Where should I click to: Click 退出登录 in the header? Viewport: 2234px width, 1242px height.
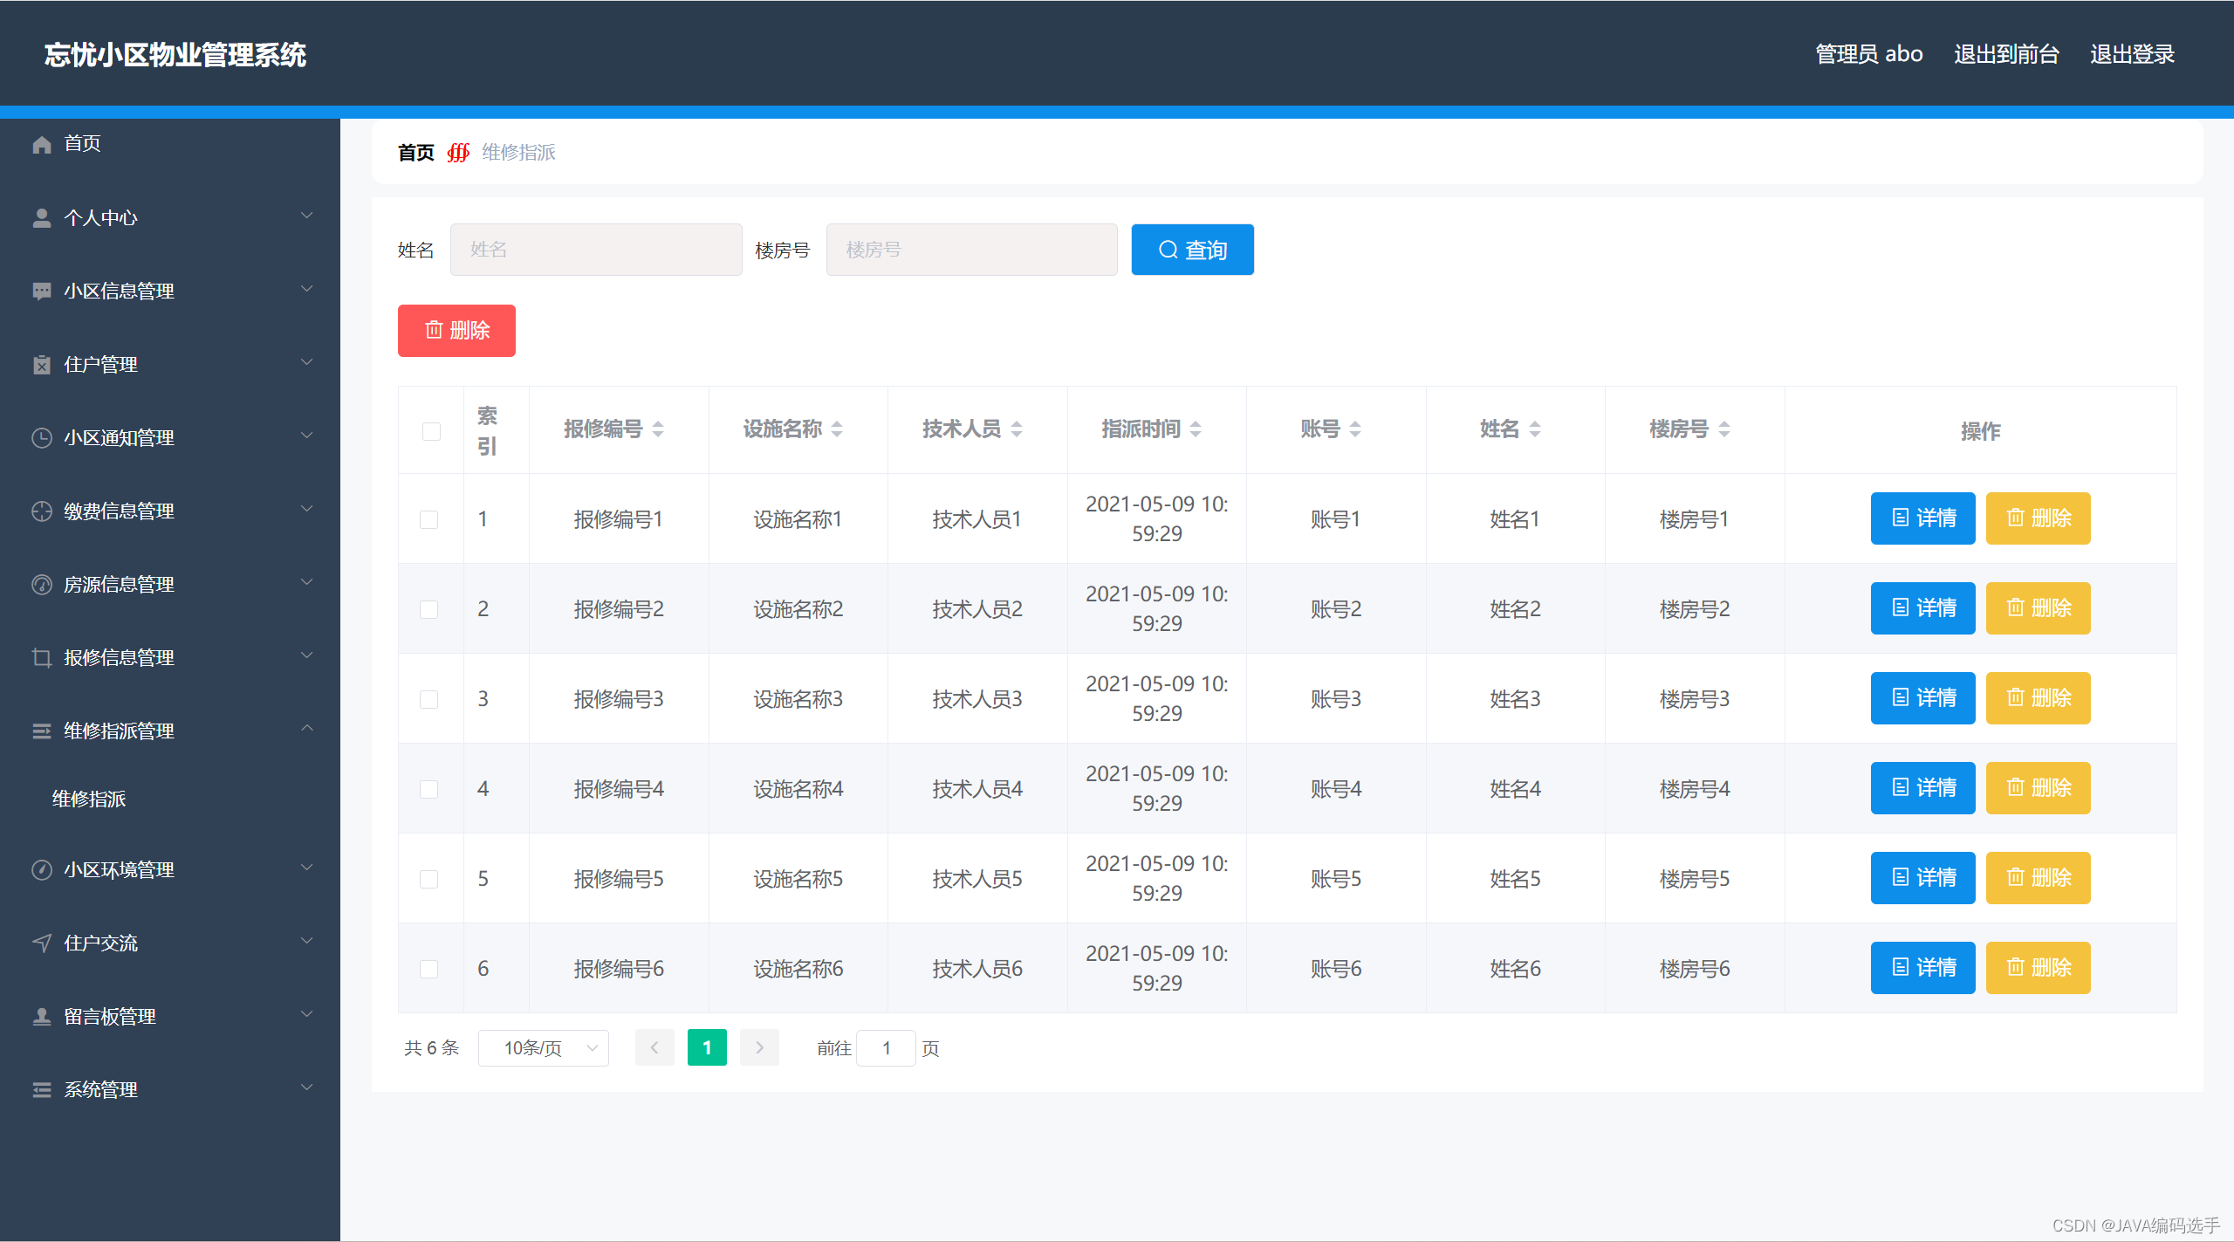tap(2131, 54)
